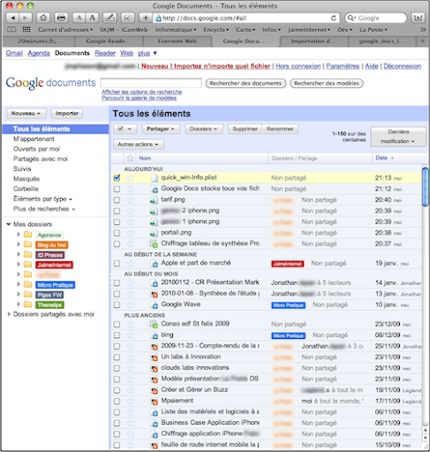Click presentation icon of Mpaiement
This screenshot has height=452, width=430.
click(x=154, y=401)
